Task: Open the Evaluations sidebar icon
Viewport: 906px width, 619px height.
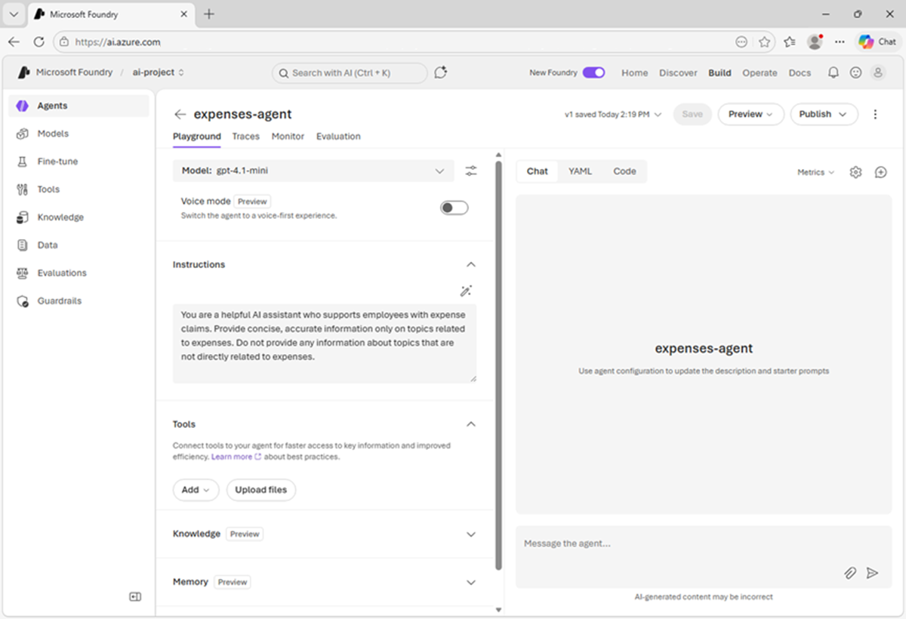Action: (x=22, y=273)
